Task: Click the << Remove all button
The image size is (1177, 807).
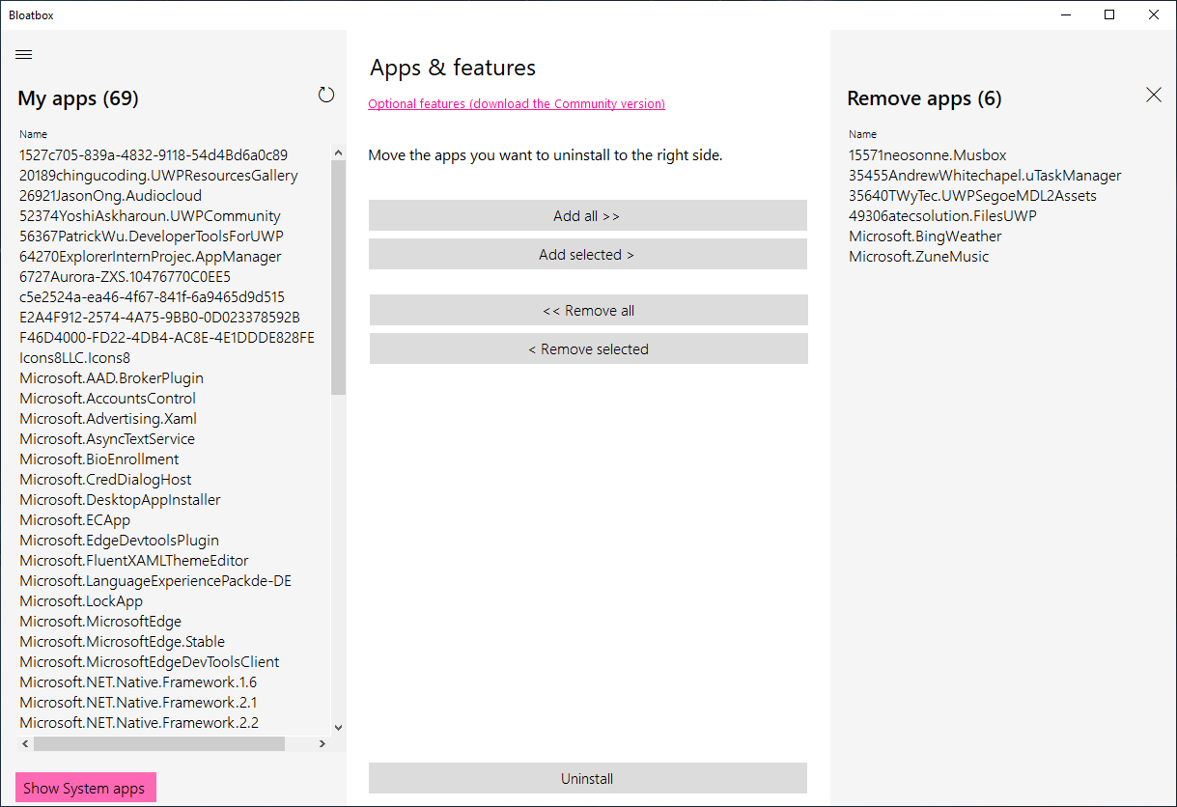Action: point(588,311)
